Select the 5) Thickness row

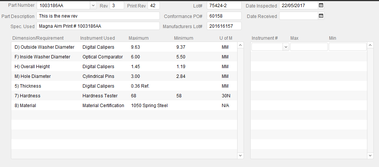[x=124, y=86]
